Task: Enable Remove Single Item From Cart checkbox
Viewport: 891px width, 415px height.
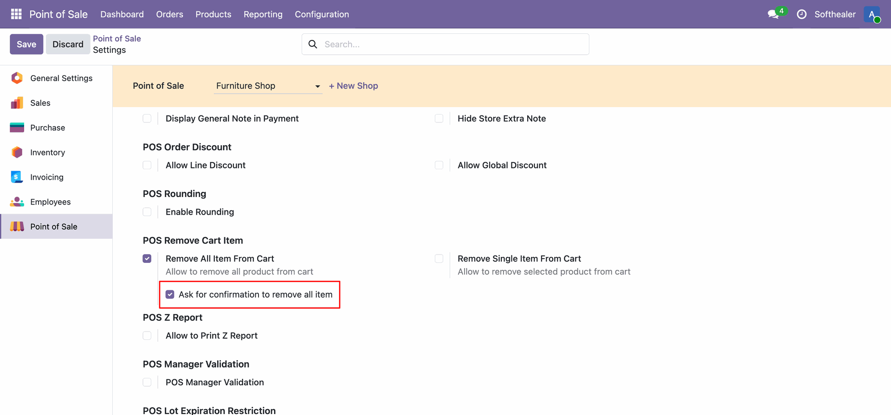Action: pyautogui.click(x=439, y=258)
